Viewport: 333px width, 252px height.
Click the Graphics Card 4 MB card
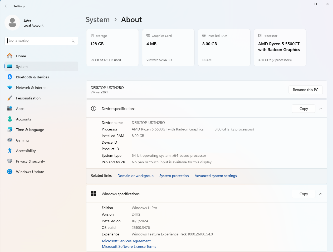pos(168,48)
